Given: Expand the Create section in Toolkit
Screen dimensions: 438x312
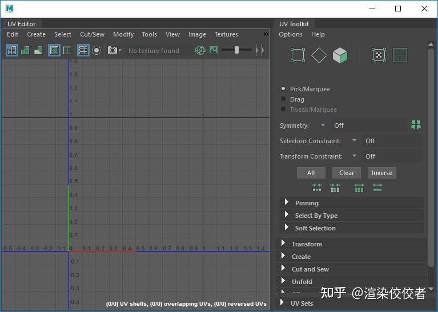Looking at the screenshot, I should click(x=351, y=257).
